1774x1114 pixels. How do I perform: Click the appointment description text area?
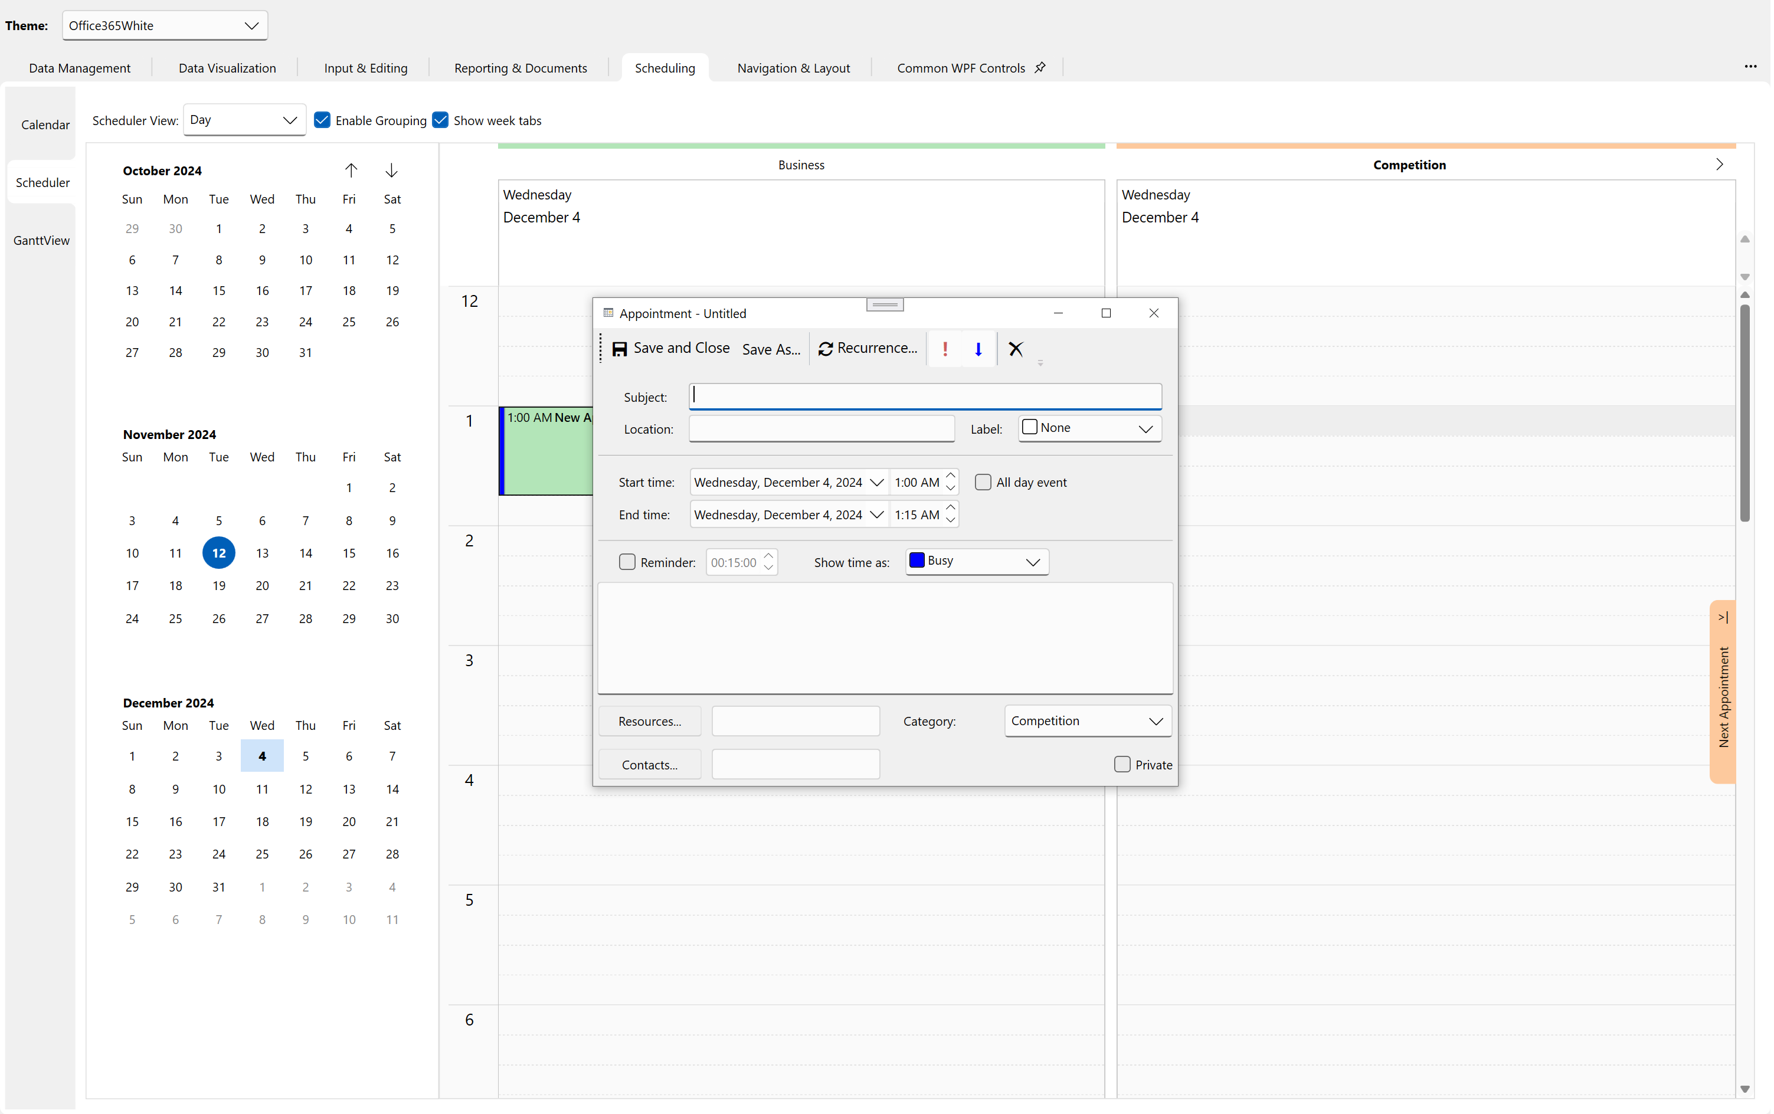click(x=885, y=638)
